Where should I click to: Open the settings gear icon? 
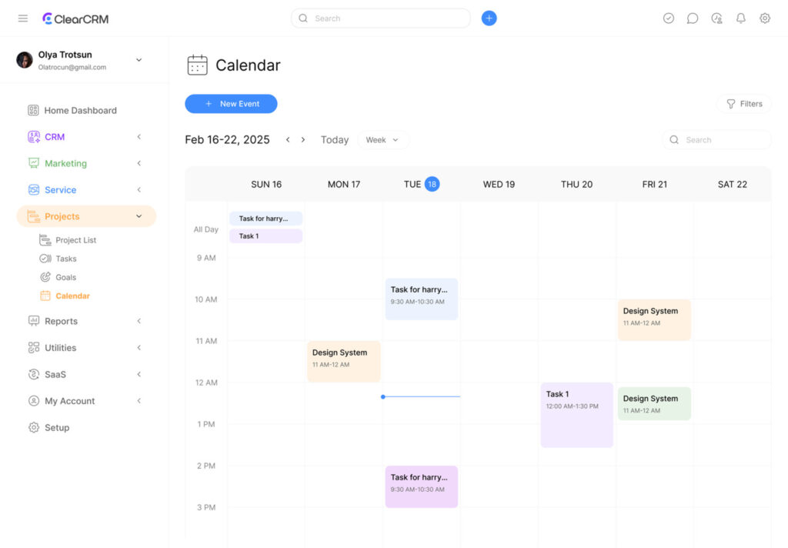(764, 18)
